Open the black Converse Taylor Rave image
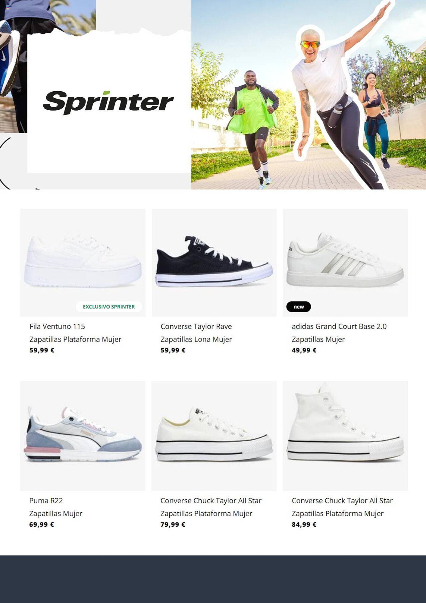The height and width of the screenshot is (603, 426). 214,262
